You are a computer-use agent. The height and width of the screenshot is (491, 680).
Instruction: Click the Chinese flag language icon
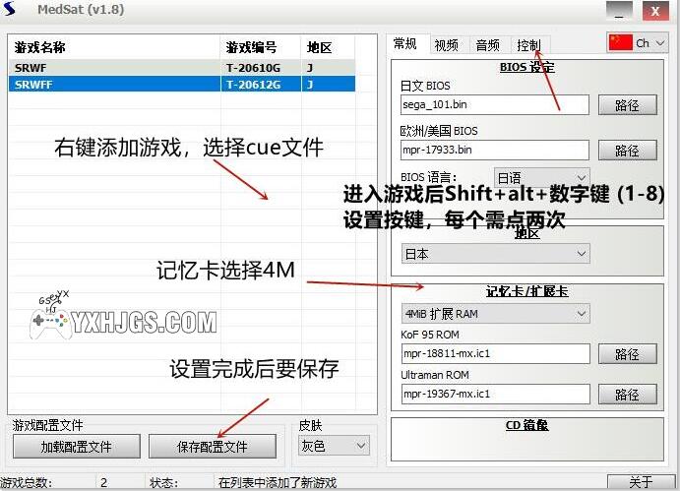(620, 42)
